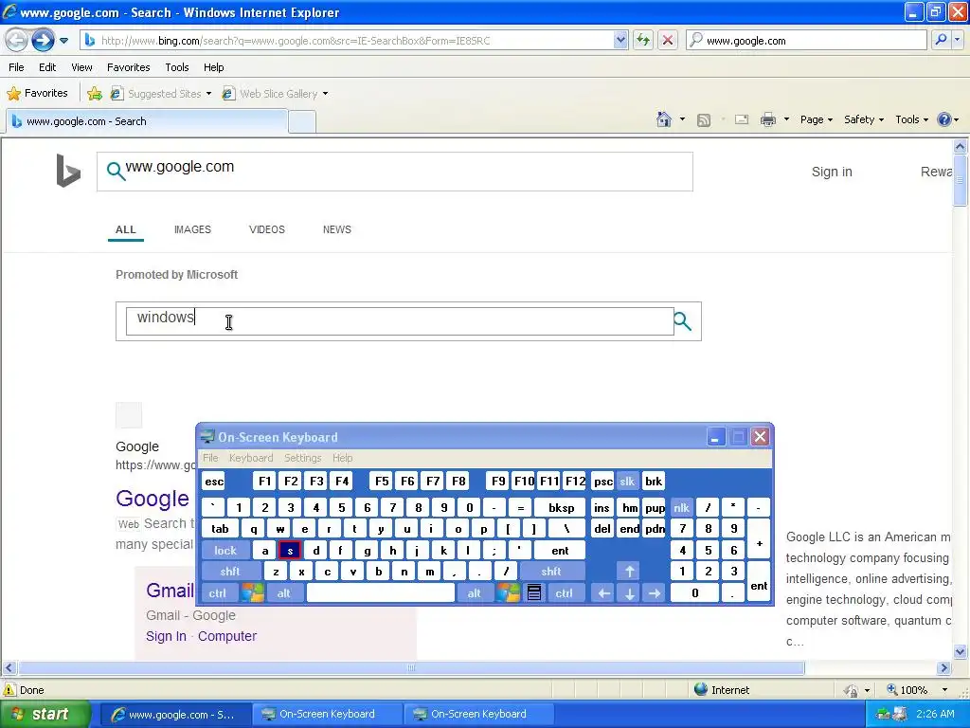Toggle the slk scroll lock key

(627, 481)
